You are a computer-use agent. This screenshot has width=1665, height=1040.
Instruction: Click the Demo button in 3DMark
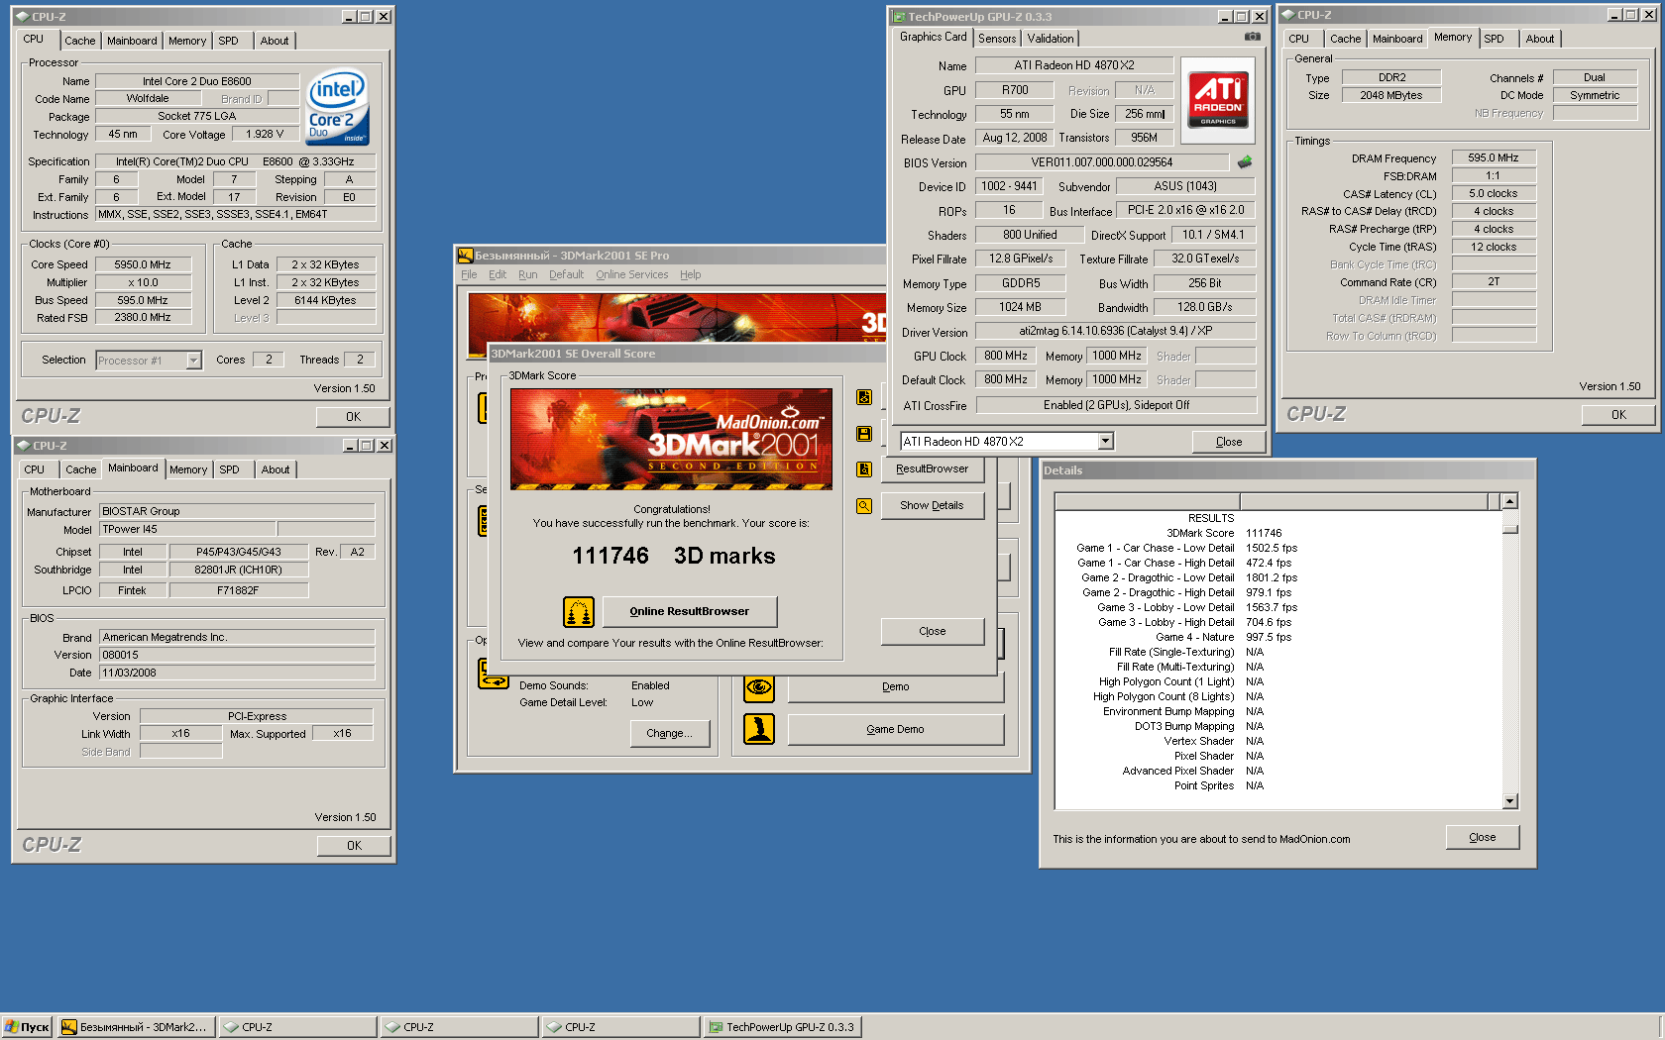coord(895,686)
